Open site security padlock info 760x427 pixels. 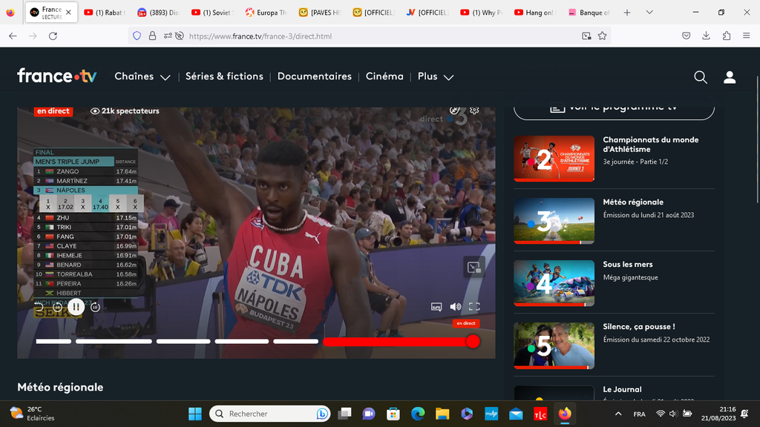click(x=152, y=36)
